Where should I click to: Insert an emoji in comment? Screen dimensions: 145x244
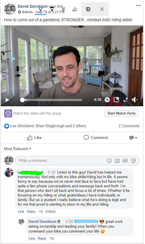point(109,160)
